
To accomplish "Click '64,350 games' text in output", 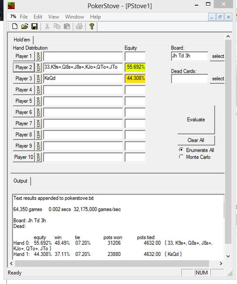I will [28, 209].
